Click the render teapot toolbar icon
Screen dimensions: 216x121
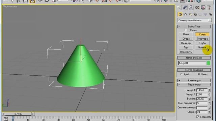[x=198, y=1]
